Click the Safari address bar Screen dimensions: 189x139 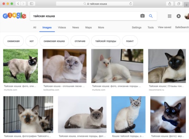[x=94, y=4]
